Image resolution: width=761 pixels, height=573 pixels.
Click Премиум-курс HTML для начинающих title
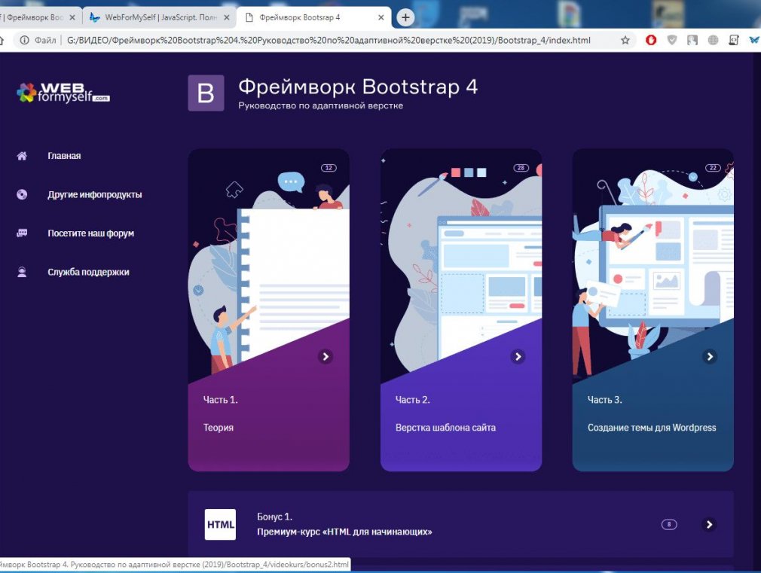coord(344,532)
